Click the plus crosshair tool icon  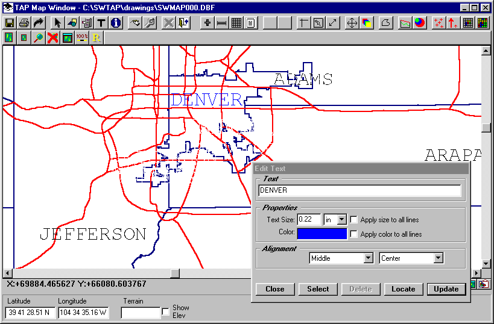[207, 23]
